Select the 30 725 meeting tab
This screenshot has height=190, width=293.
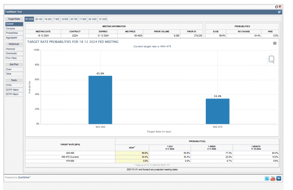coord(74,19)
